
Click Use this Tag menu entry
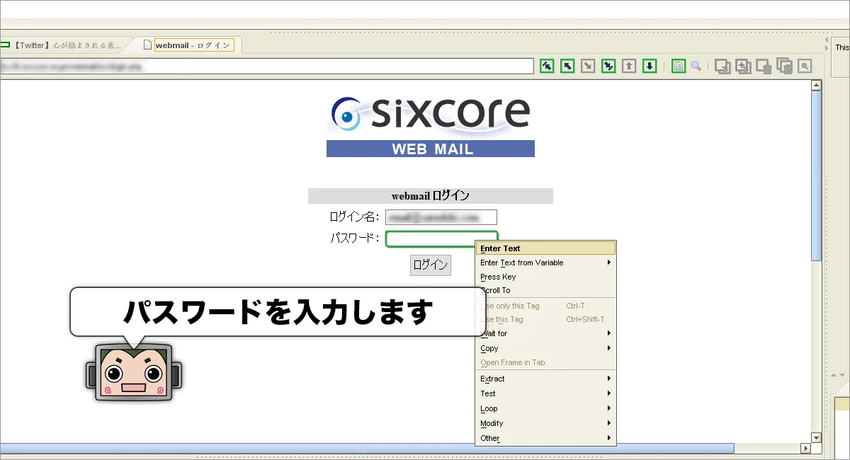(545, 319)
